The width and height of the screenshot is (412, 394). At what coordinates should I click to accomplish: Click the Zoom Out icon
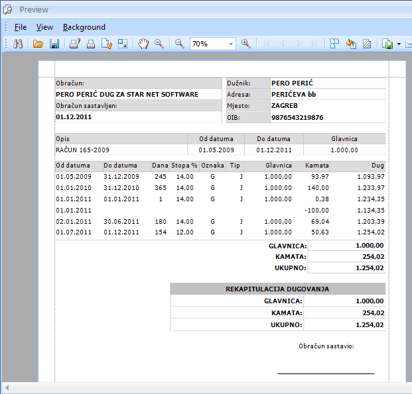[x=179, y=44]
